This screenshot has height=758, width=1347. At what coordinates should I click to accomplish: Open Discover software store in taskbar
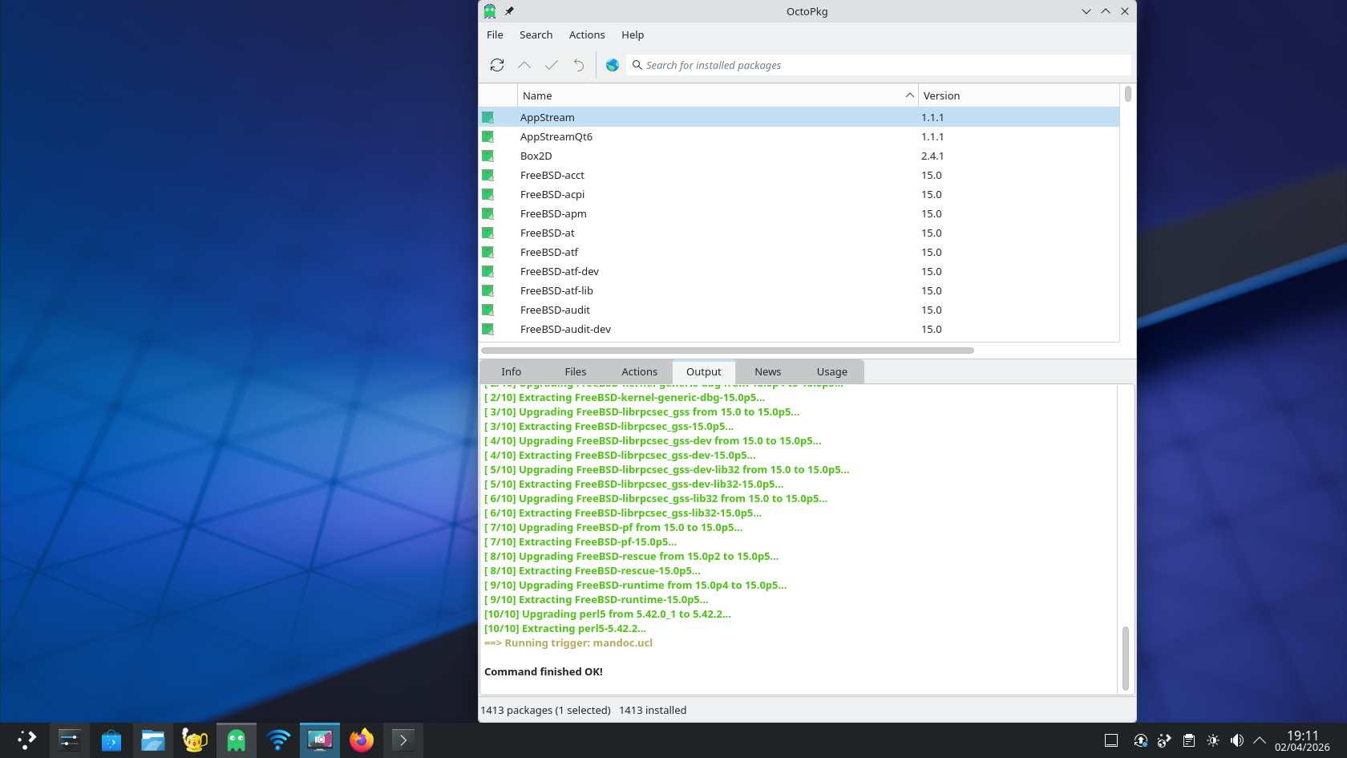point(111,740)
